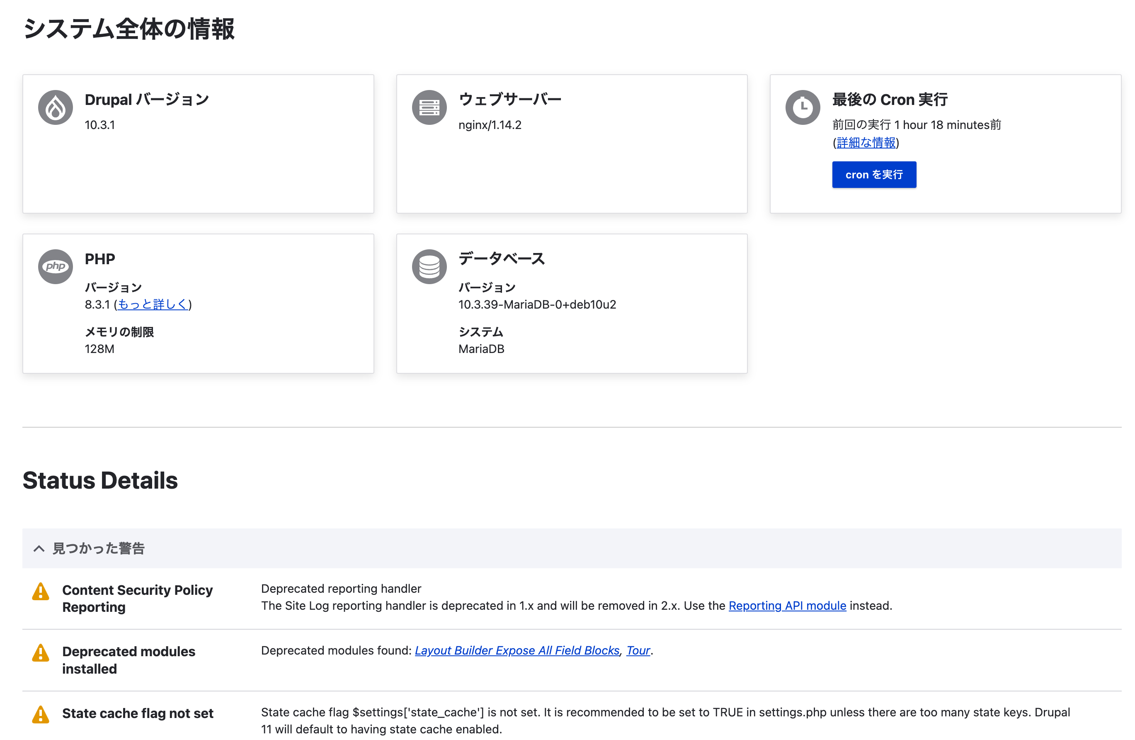Open the もっと詳しく PHP info link
Viewport: 1135px width, 740px height.
[x=153, y=304]
